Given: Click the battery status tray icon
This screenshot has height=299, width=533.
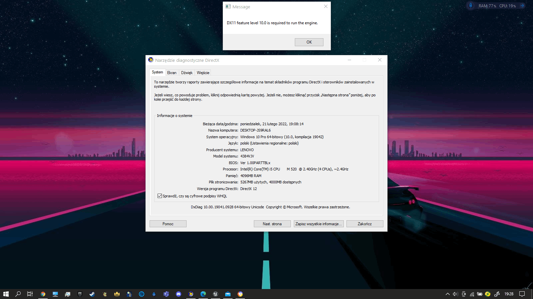Looking at the screenshot, I should [x=480, y=294].
